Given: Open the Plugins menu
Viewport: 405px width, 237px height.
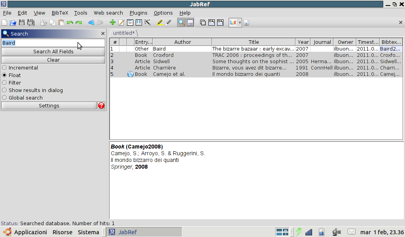Looking at the screenshot, I should pyautogui.click(x=138, y=13).
